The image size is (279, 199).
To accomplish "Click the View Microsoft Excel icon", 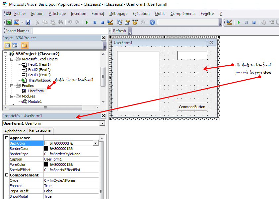I will pyautogui.click(x=9, y=22).
